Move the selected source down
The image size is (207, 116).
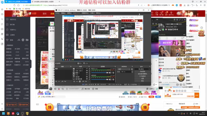pyautogui.click(x=86, y=81)
